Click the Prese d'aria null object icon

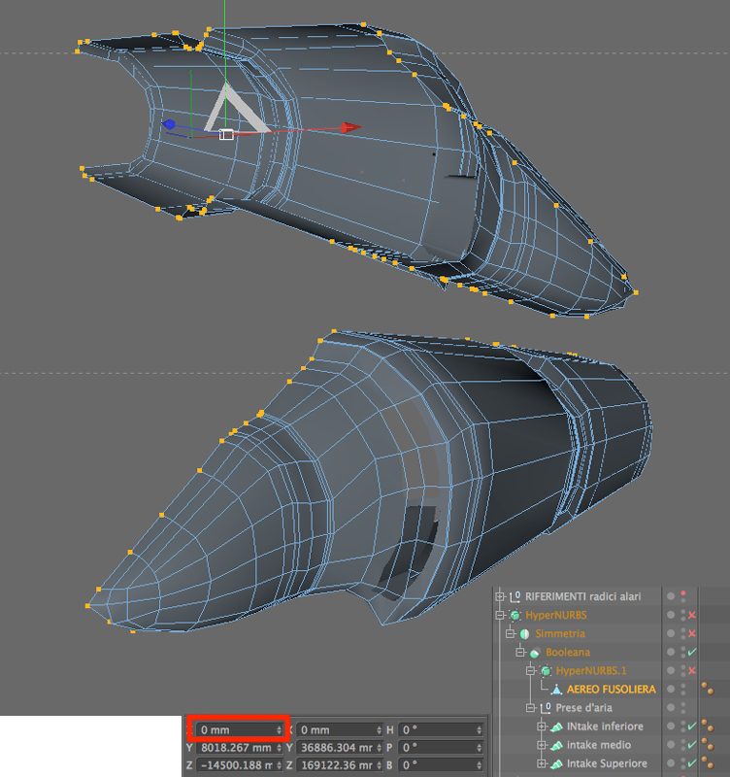[546, 708]
